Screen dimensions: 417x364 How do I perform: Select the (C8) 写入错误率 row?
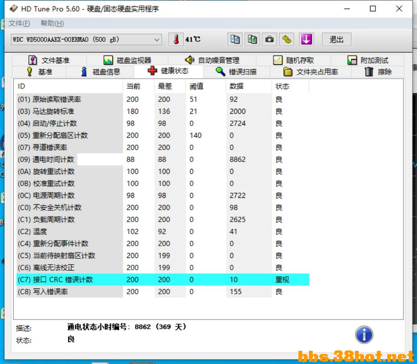pyautogui.click(x=163, y=292)
